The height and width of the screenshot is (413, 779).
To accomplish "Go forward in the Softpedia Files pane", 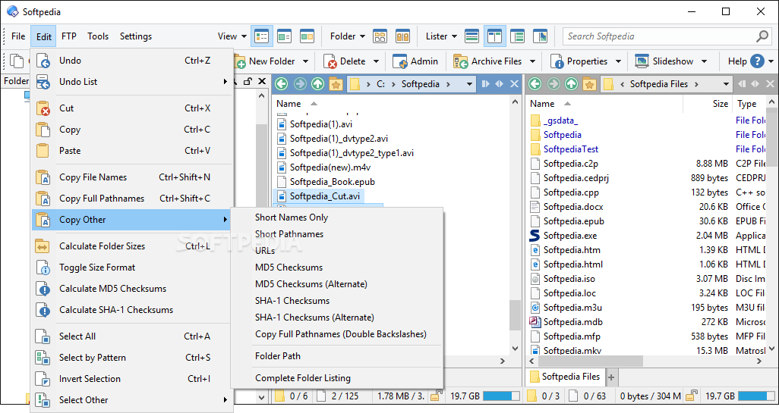I will pyautogui.click(x=553, y=84).
